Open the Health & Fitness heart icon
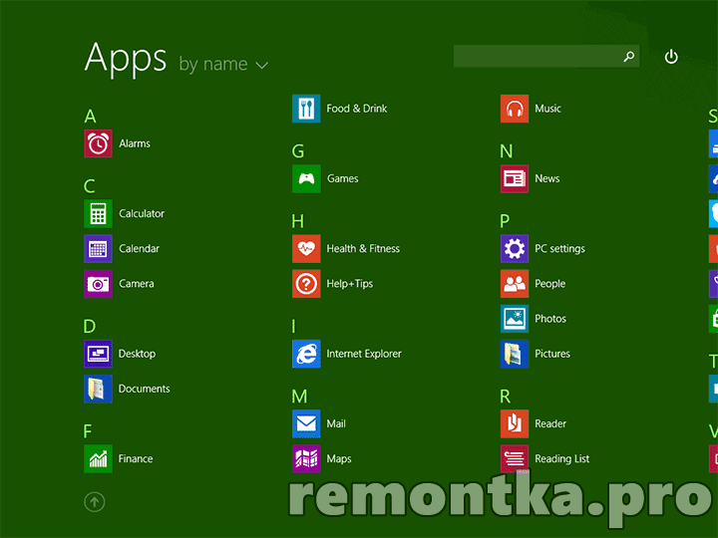 pos(306,248)
